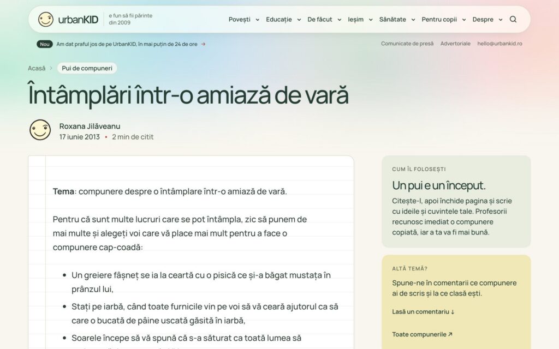Click author name Roxana Jilăveanu
This screenshot has height=349, width=559.
click(x=90, y=126)
